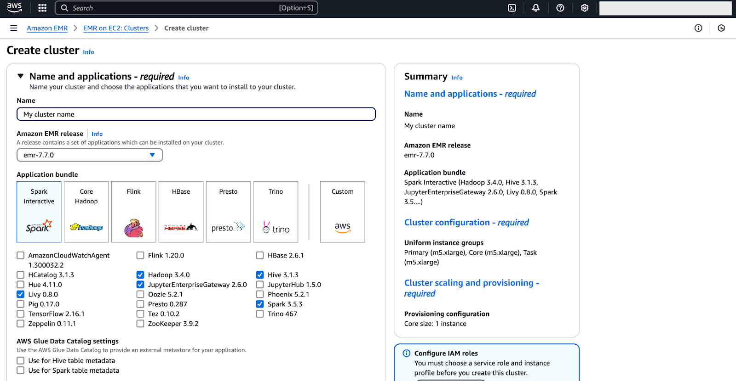This screenshot has width=736, height=381.
Task: Select the Spark Interactive bundle
Action: tap(39, 212)
